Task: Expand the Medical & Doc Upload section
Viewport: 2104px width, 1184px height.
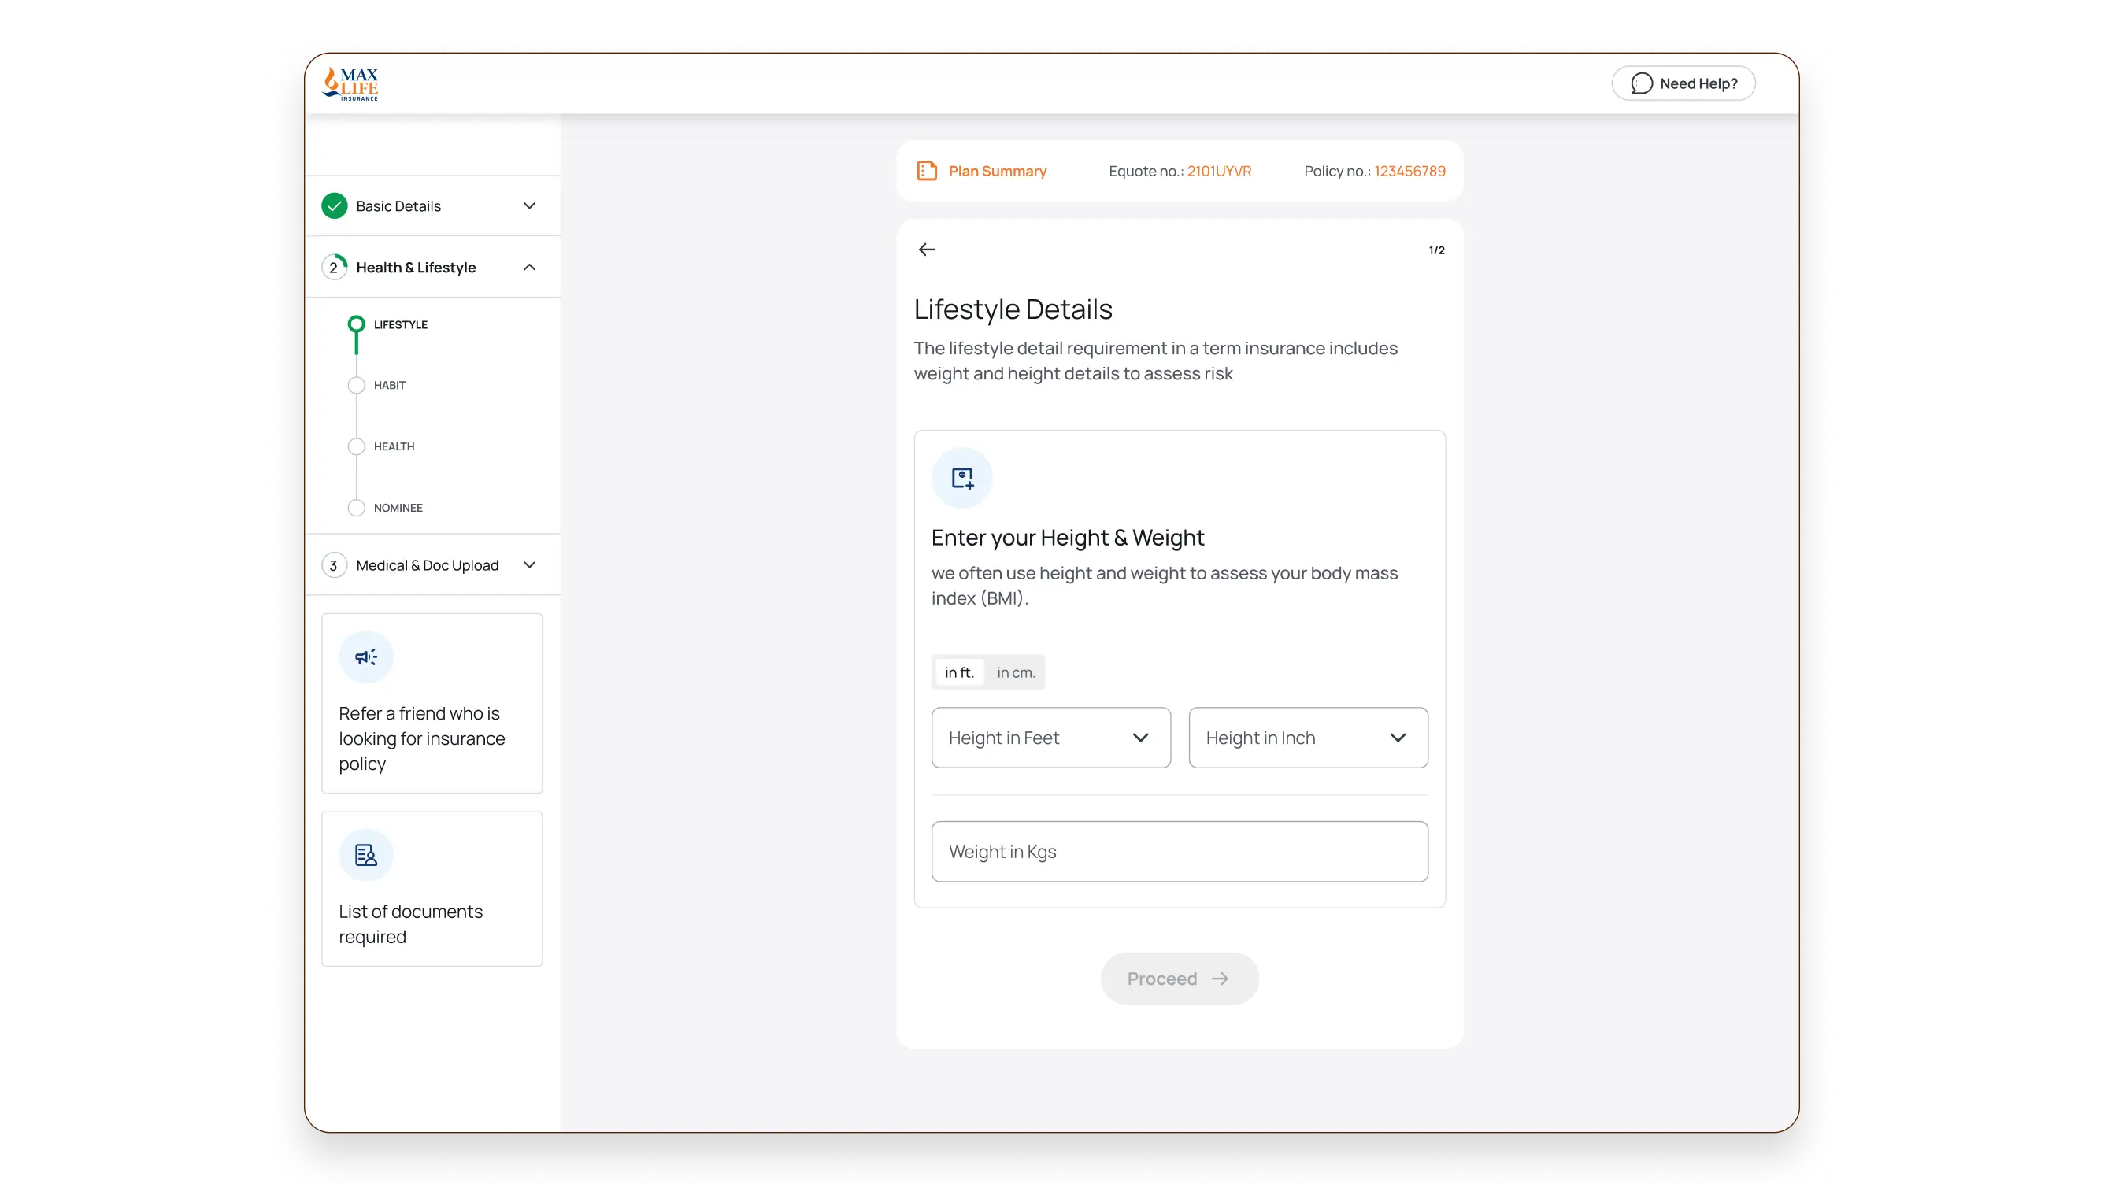Action: click(528, 564)
